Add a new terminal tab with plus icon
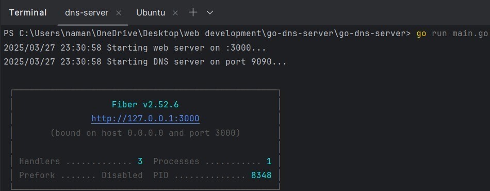The image size is (490, 191). [x=193, y=12]
